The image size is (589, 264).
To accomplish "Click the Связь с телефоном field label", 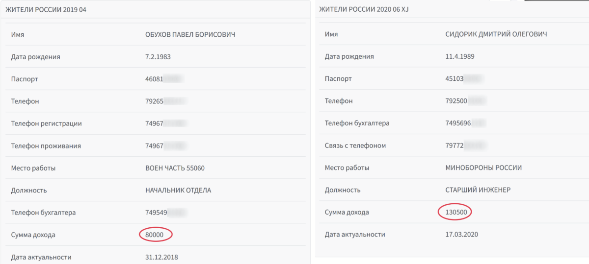I will (355, 145).
